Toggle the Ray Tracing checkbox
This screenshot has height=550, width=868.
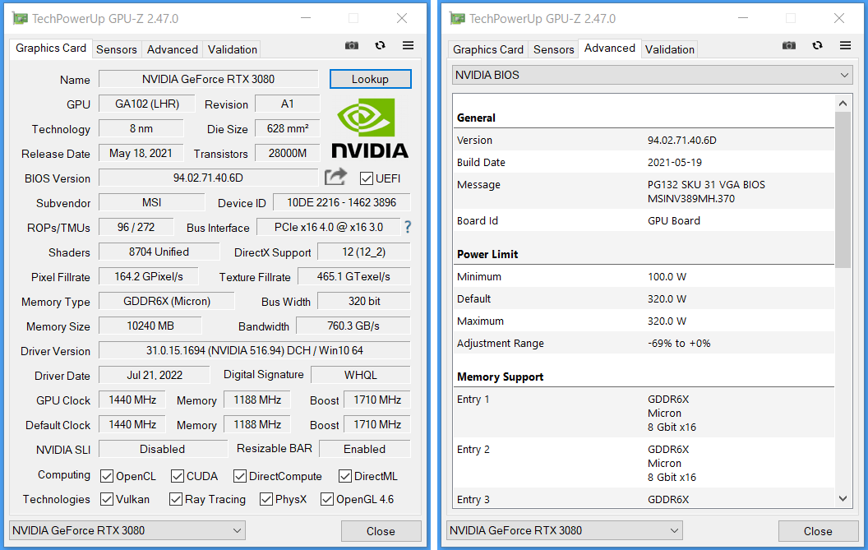click(175, 499)
